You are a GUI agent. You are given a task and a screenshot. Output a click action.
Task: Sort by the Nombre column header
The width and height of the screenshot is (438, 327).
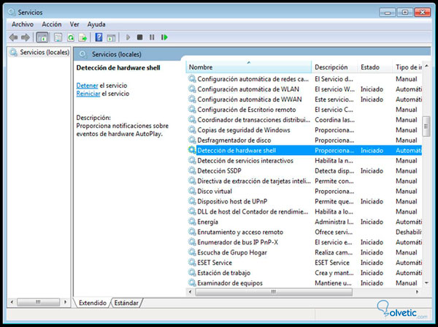249,67
